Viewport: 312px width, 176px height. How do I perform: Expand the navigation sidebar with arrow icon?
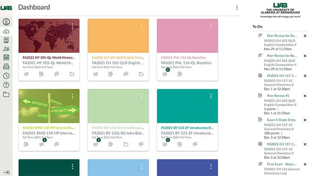click(x=6, y=172)
